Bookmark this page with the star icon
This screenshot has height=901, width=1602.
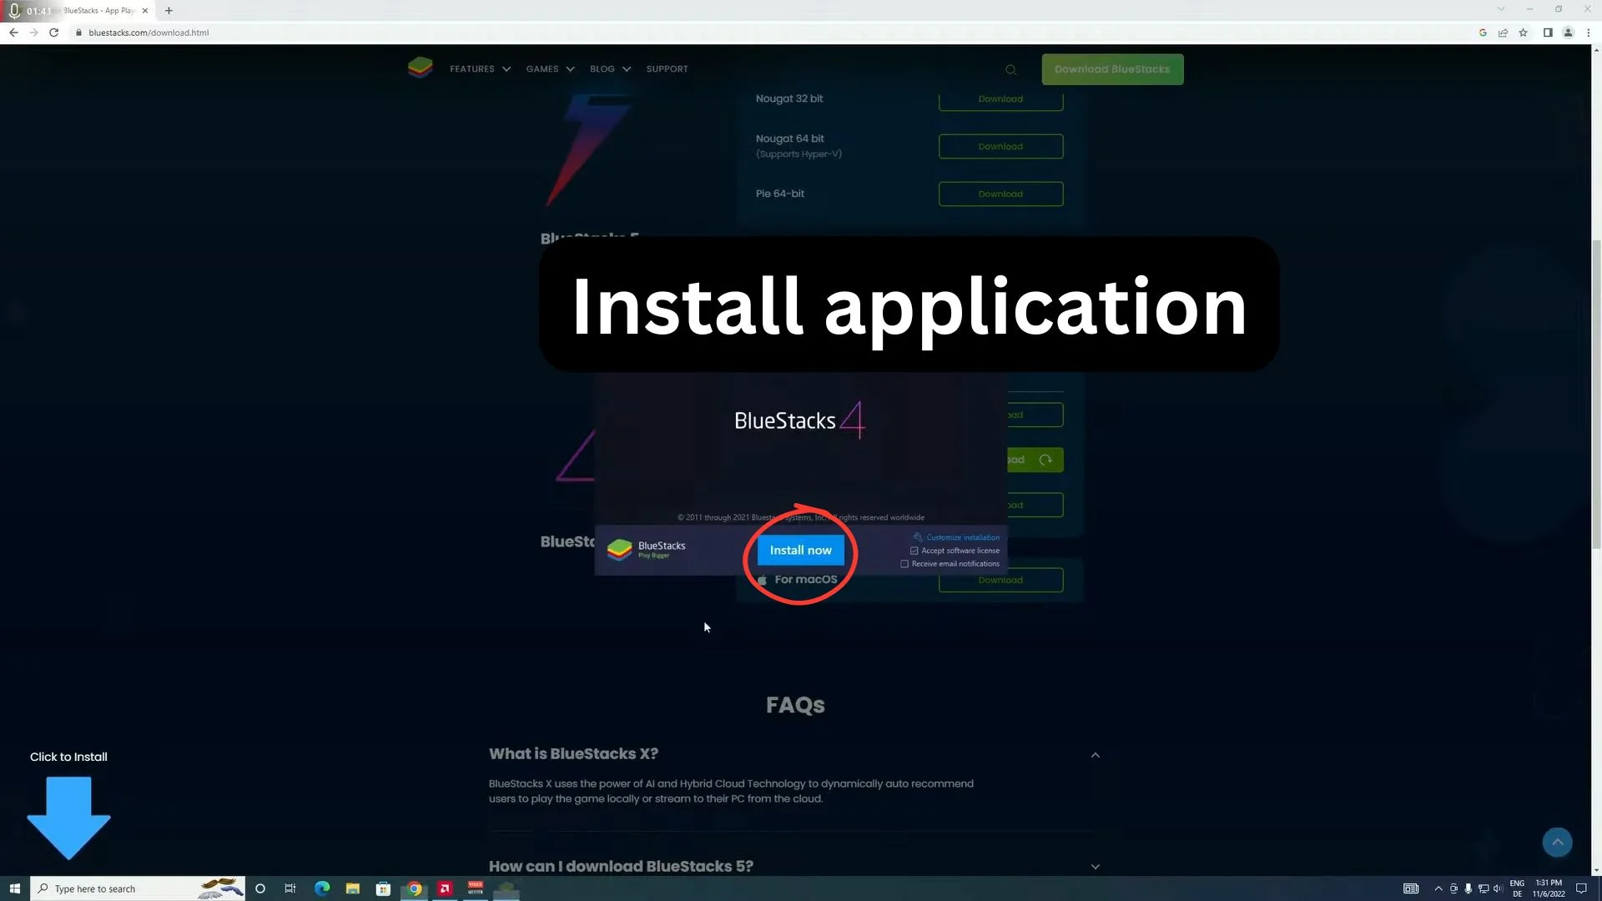1524,33
